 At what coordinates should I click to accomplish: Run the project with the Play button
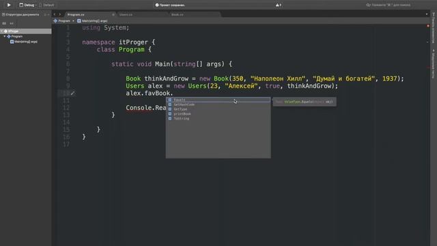9,5
